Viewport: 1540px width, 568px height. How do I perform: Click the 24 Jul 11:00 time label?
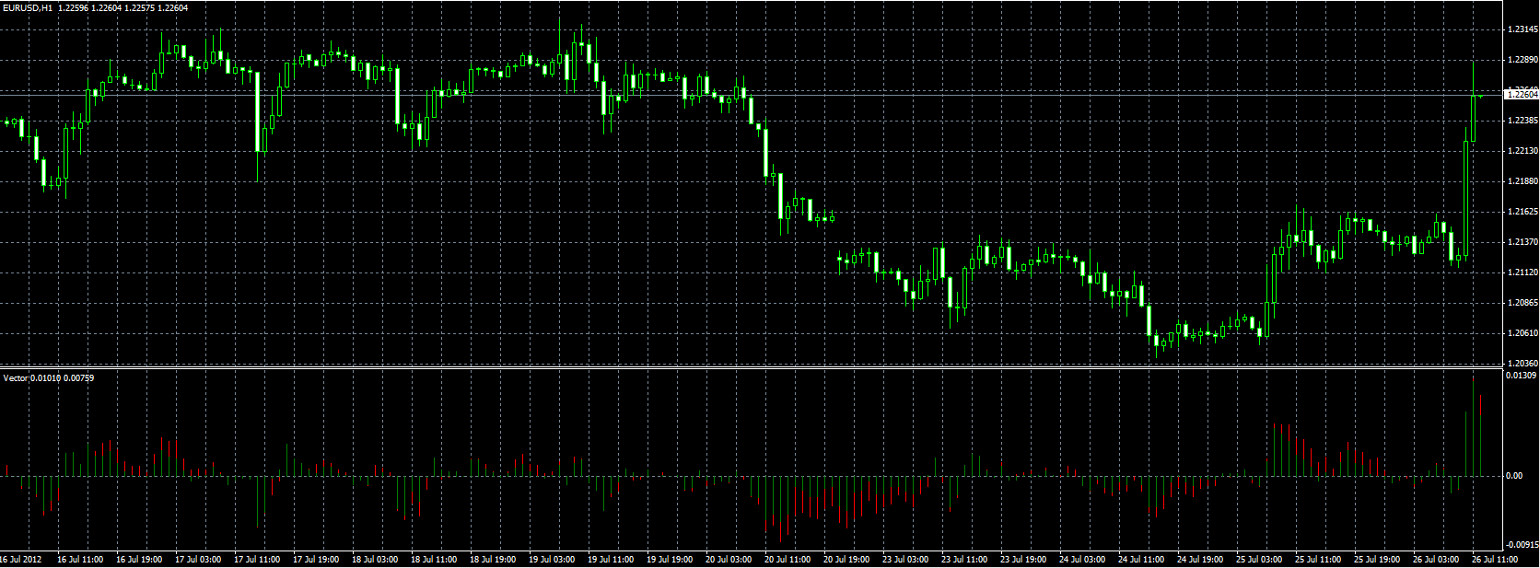1141,559
